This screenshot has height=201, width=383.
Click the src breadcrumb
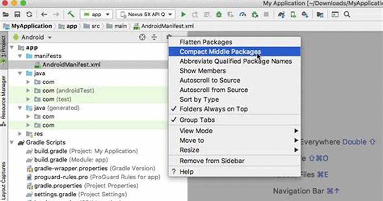[92, 26]
